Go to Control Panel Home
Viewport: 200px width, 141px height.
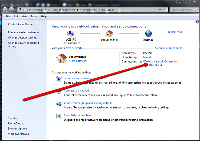pos(20,24)
